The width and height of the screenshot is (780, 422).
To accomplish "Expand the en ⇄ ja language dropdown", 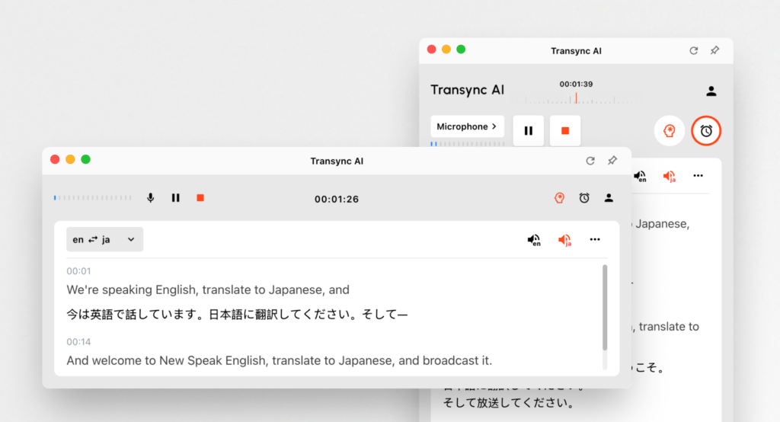I will tap(104, 239).
